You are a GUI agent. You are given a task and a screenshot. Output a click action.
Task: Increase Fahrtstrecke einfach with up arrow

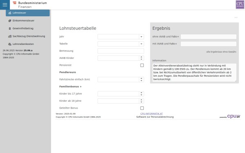[141, 78]
